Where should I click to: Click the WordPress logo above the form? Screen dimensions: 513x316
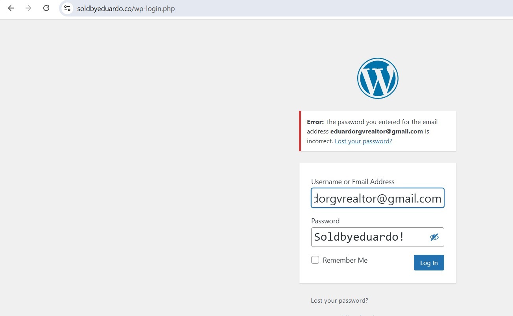click(x=378, y=78)
